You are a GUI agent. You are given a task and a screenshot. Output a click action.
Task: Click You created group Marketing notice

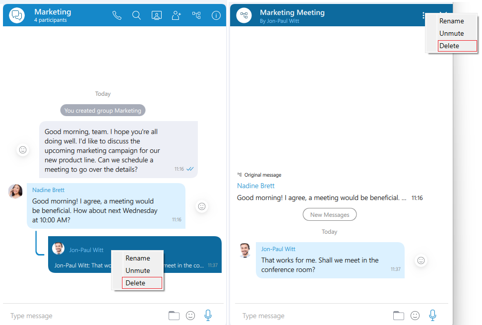point(103,110)
